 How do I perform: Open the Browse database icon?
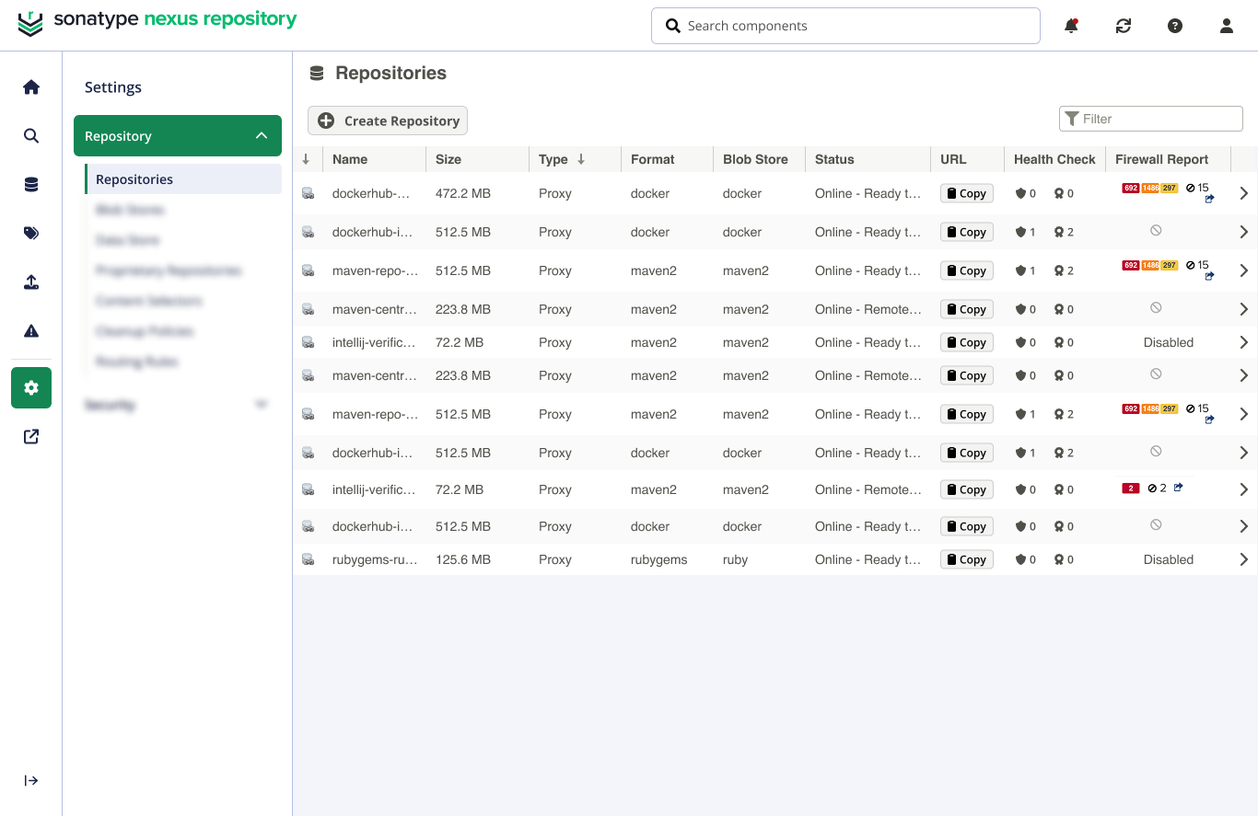click(30, 184)
